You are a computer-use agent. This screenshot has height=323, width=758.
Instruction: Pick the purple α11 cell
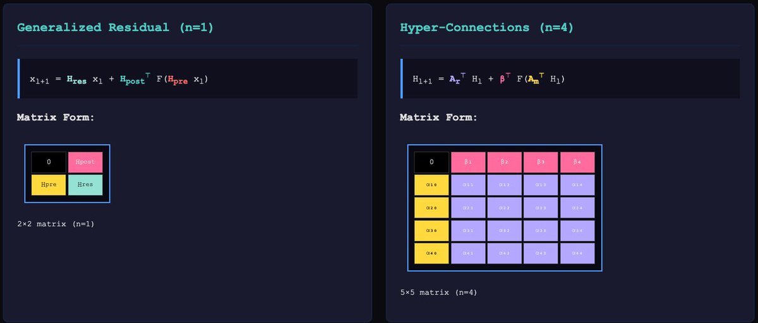click(468, 185)
